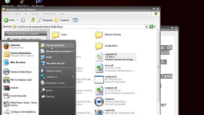
Task: Toggle the Carpetas folder tree pane
Action: click(62, 20)
